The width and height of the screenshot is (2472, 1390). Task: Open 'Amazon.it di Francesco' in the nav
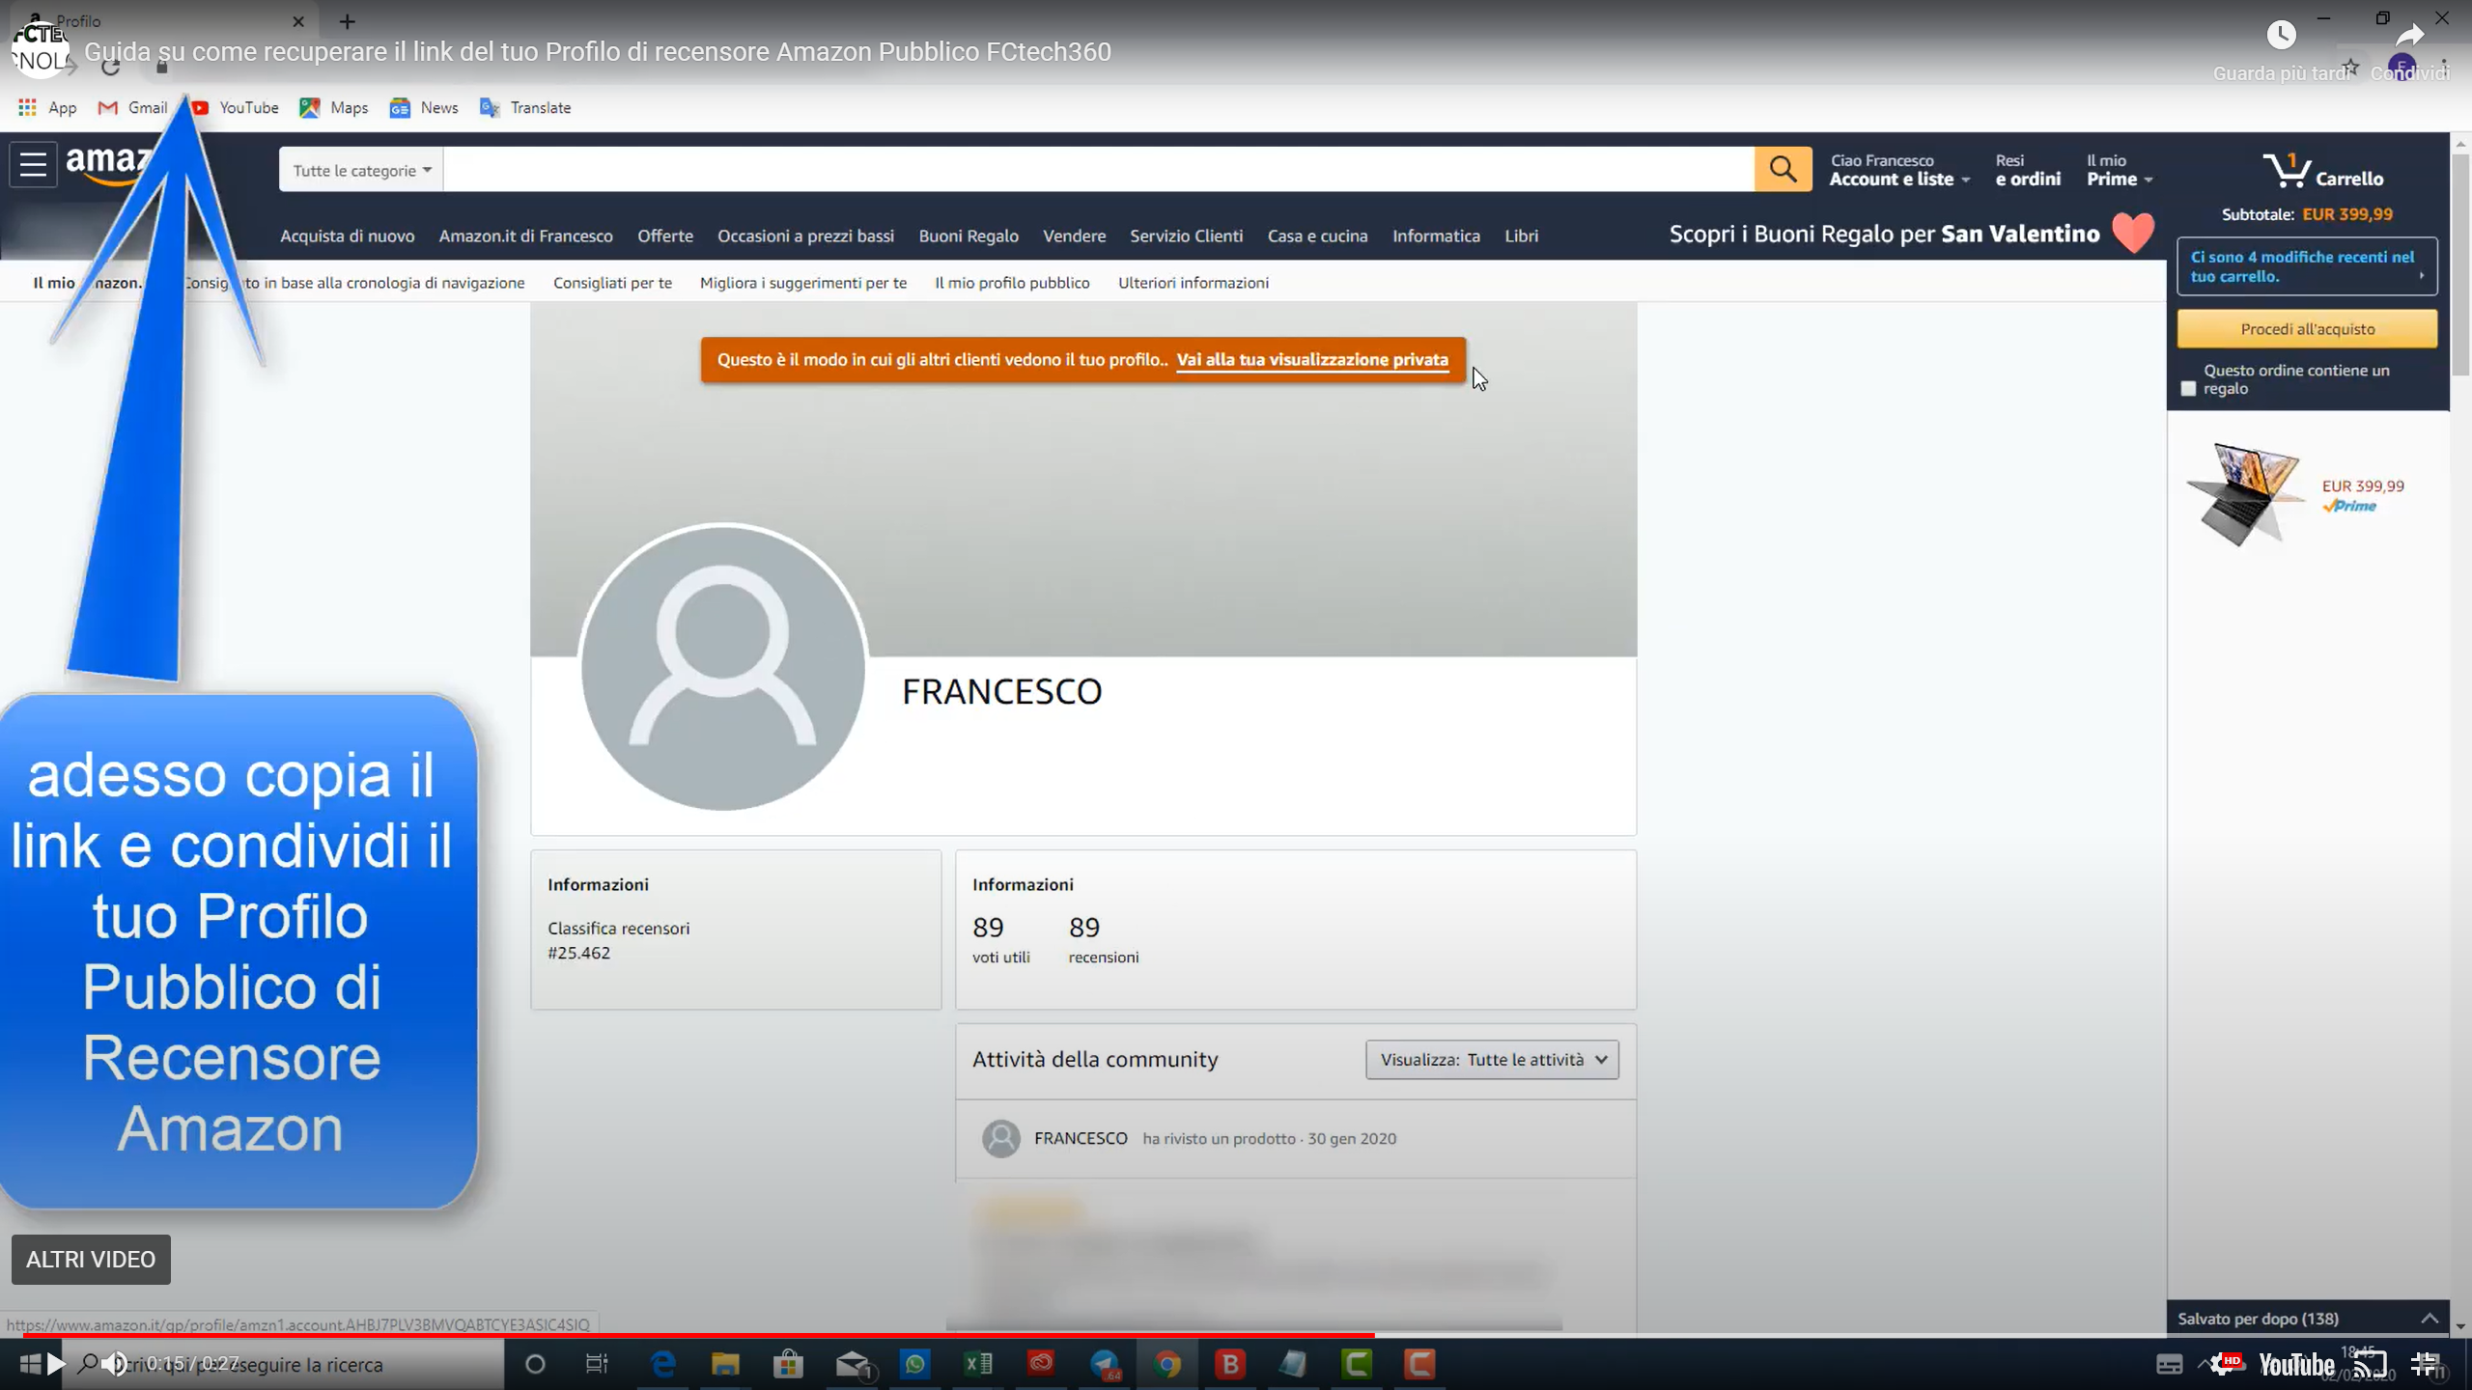pos(525,236)
